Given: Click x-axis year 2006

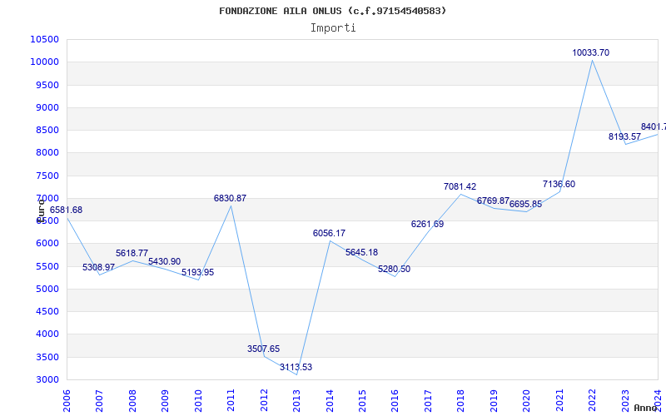Looking at the screenshot, I should (x=67, y=401).
